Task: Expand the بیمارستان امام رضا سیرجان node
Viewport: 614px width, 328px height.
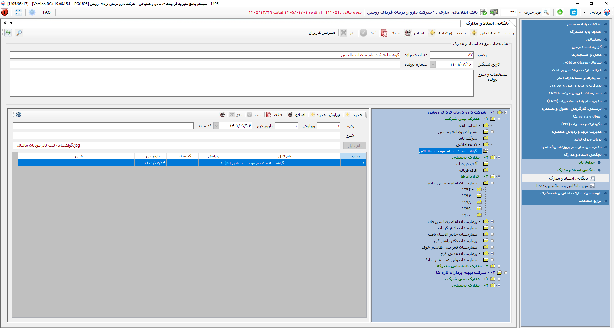Action: click(x=492, y=222)
